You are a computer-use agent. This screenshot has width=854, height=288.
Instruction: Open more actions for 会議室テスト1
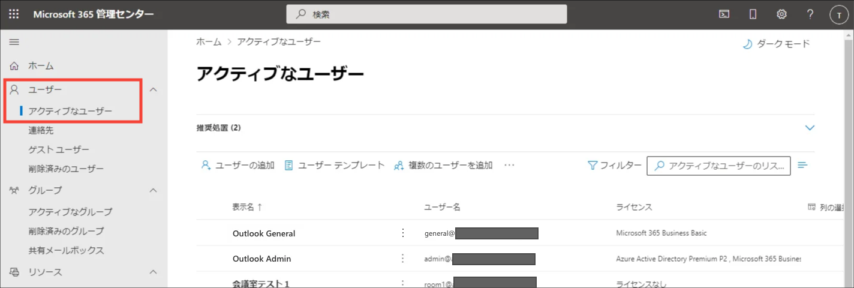(403, 283)
